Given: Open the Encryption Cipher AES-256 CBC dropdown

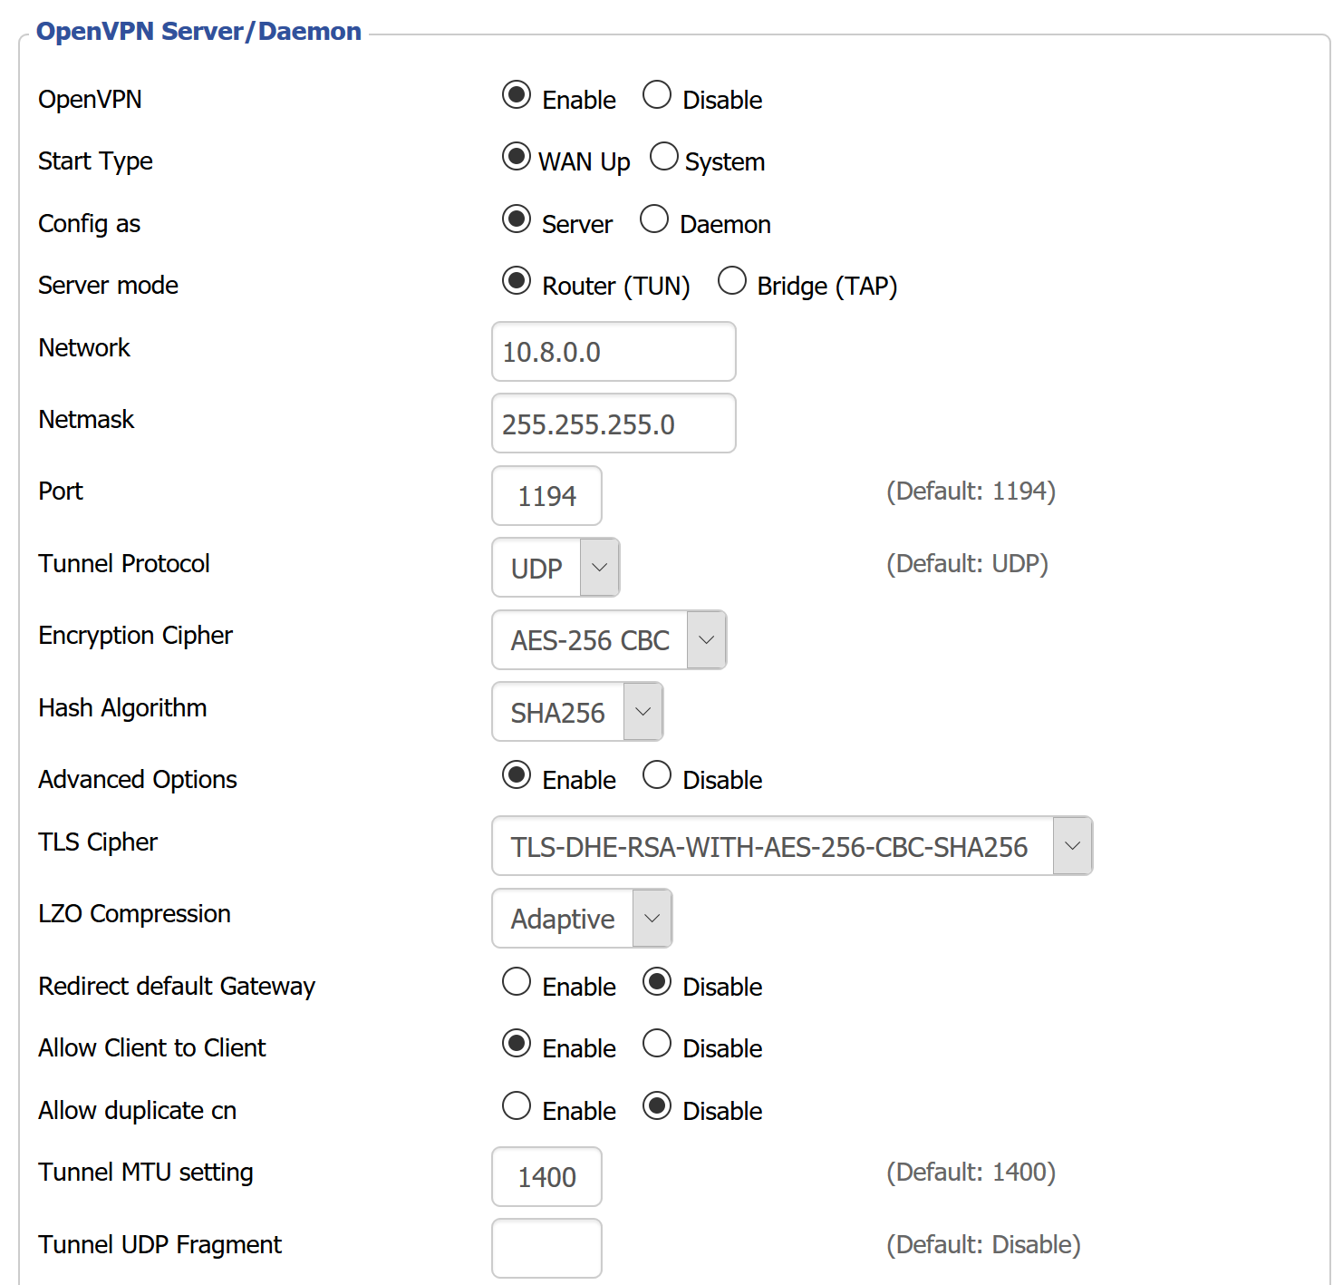Looking at the screenshot, I should [x=609, y=640].
